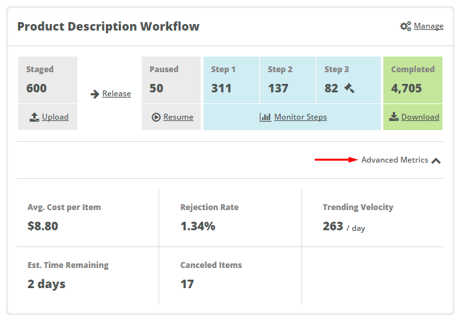Click the Release arrow icon
Screen dimensions: 460x320
click(x=95, y=94)
